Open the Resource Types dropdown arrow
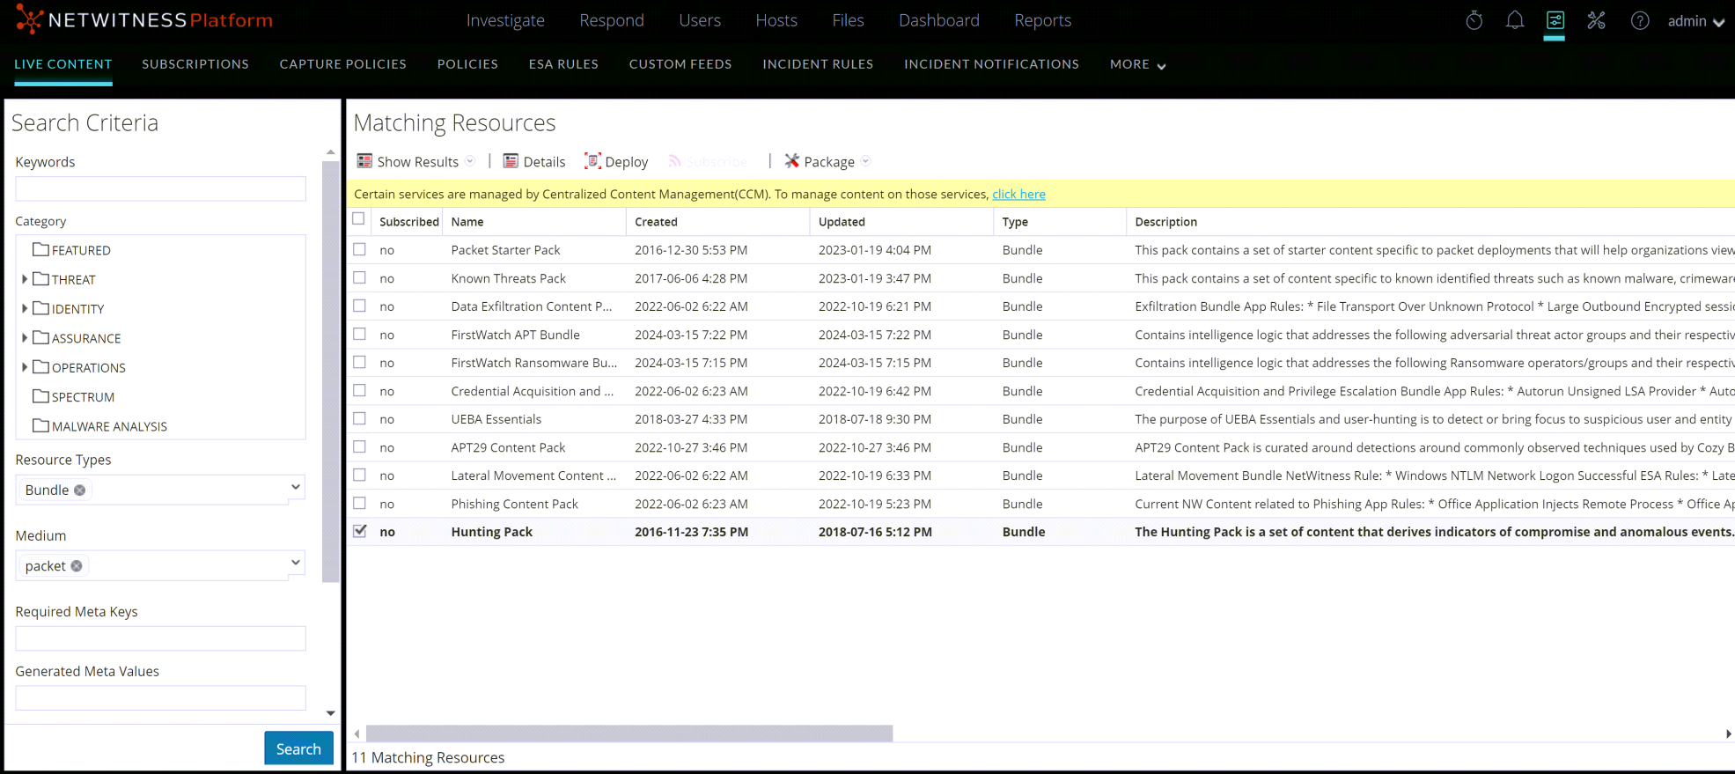1735x774 pixels. pyautogui.click(x=296, y=487)
